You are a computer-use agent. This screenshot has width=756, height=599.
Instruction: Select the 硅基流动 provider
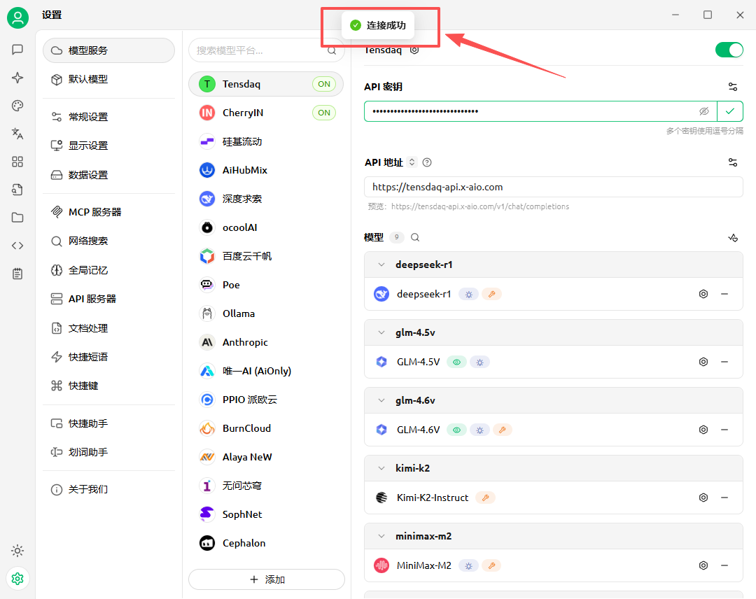coord(266,141)
